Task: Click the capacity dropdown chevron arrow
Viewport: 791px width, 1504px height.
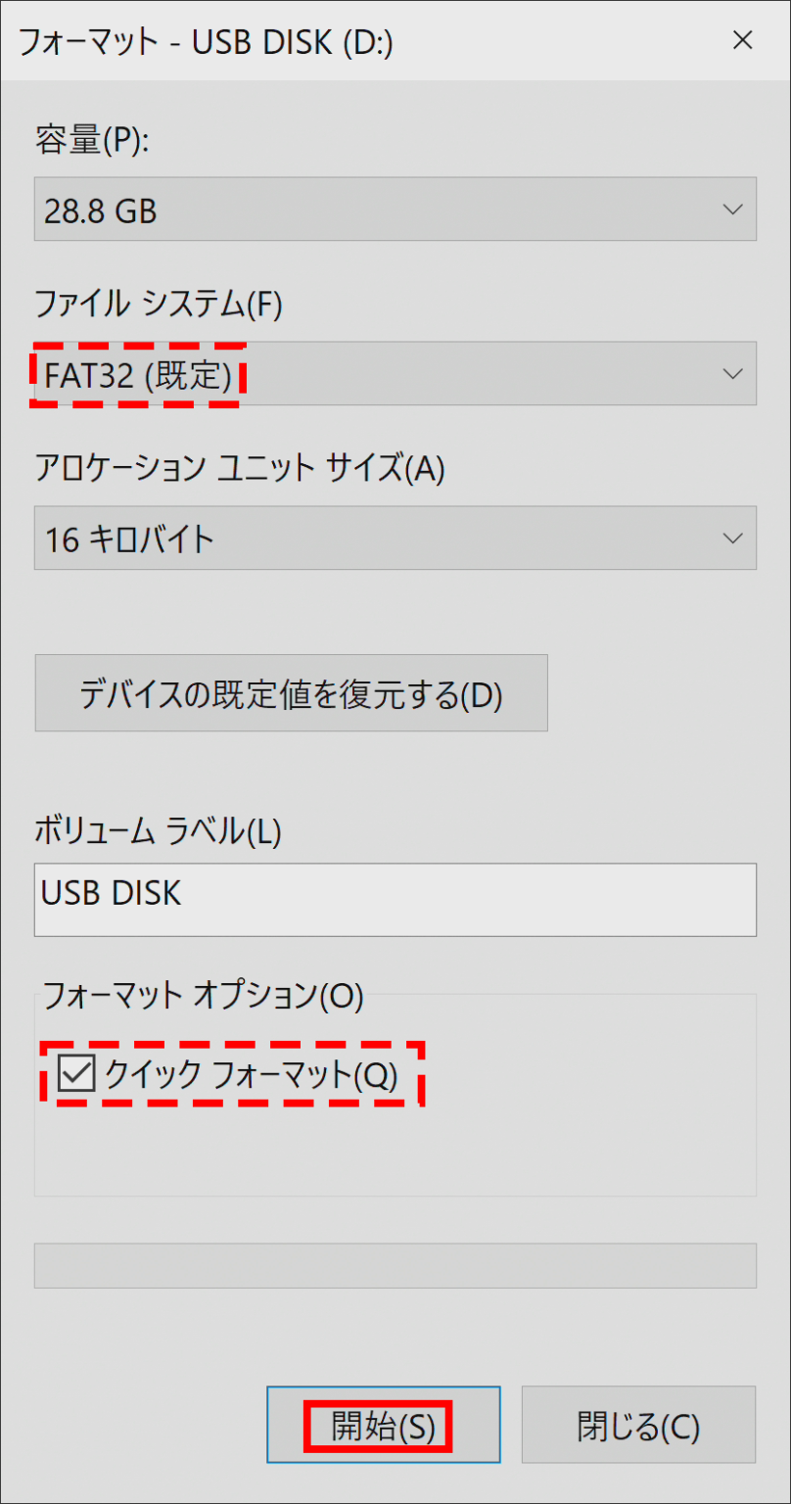Action: [x=731, y=209]
